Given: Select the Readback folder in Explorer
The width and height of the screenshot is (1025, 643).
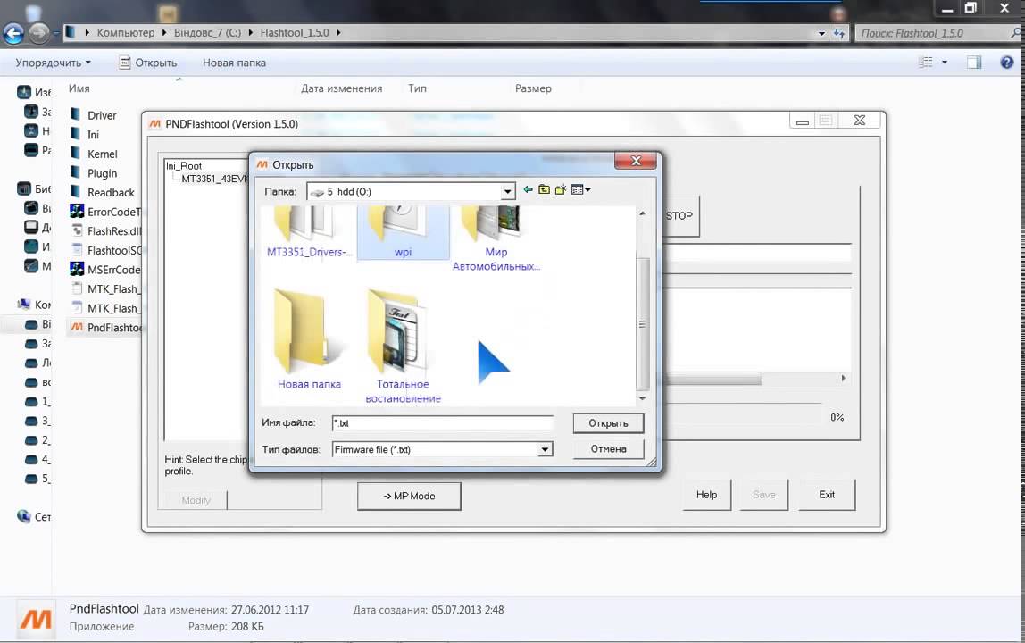Looking at the screenshot, I should tap(103, 192).
